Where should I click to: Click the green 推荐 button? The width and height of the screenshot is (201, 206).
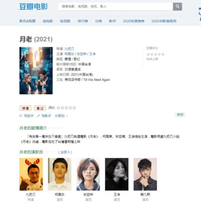(180, 115)
